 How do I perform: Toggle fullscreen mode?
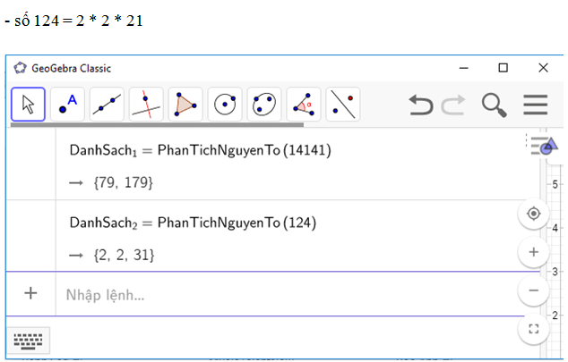(x=534, y=329)
